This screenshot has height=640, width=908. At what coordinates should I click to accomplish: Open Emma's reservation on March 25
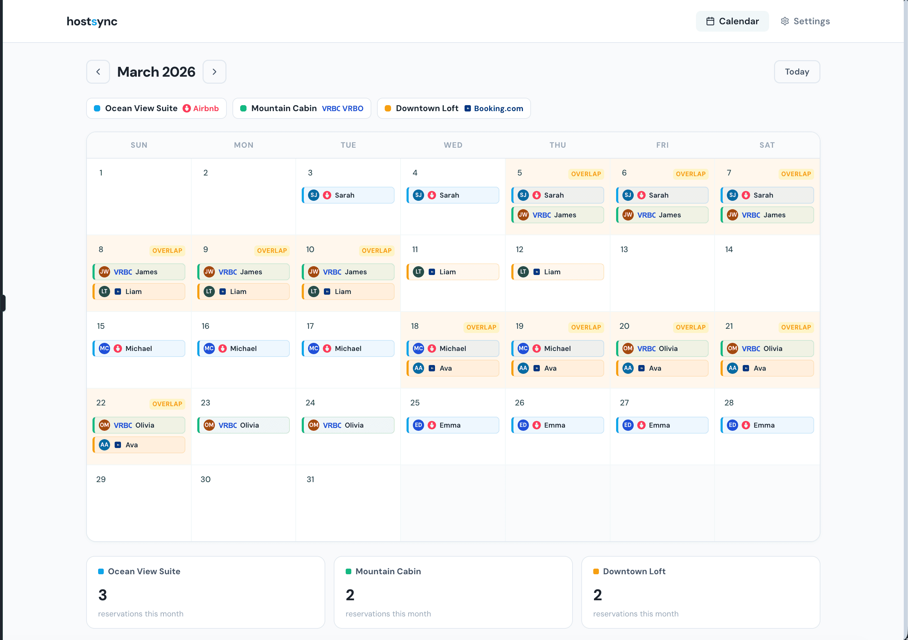[453, 425]
